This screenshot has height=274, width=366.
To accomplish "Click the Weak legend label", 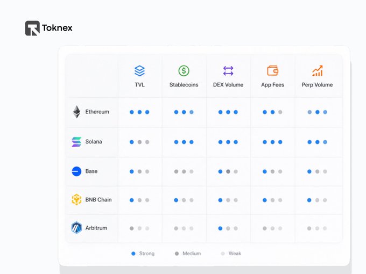I will click(235, 254).
